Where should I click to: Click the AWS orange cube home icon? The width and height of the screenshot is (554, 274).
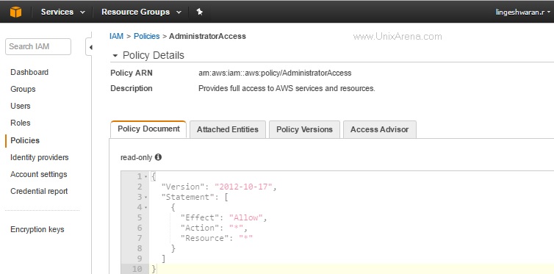[x=15, y=12]
